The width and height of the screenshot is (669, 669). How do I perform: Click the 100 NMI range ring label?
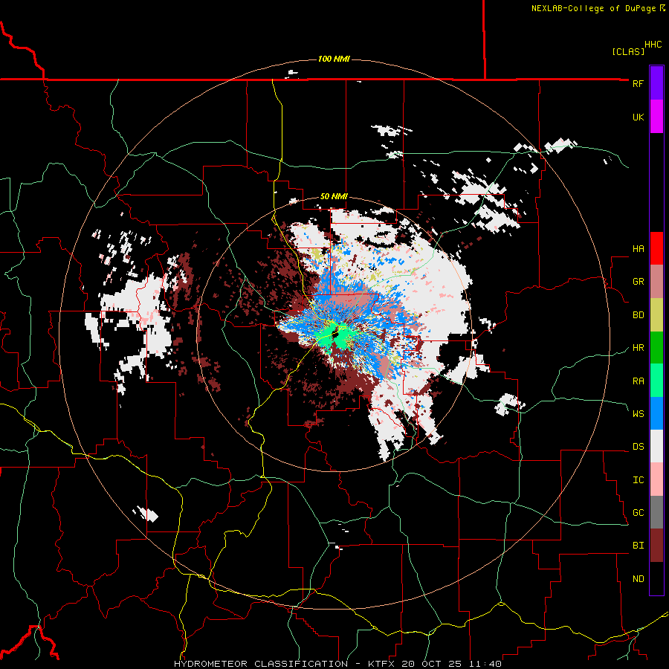tap(334, 59)
